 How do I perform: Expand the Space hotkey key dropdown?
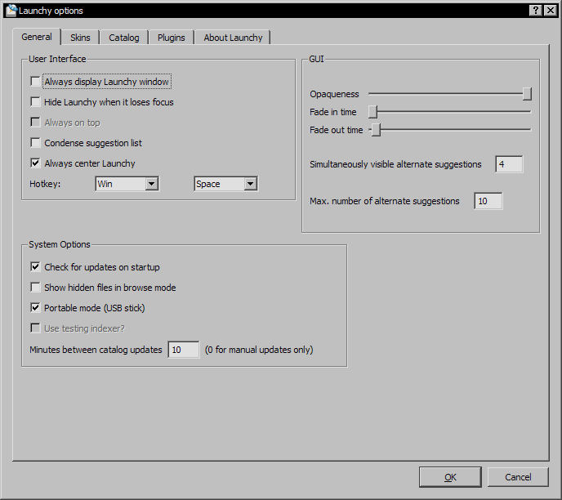pyautogui.click(x=250, y=184)
